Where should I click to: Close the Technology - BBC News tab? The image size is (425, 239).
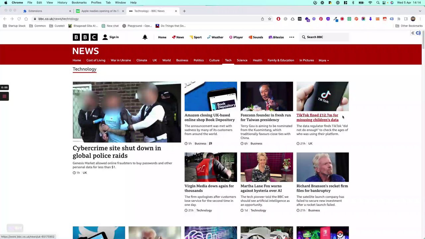pos(176,11)
